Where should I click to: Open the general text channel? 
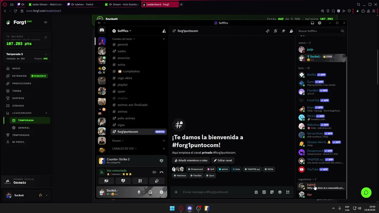point(139,44)
